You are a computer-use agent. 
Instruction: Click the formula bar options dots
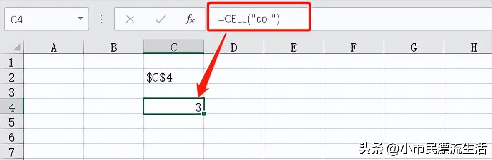coord(101,19)
